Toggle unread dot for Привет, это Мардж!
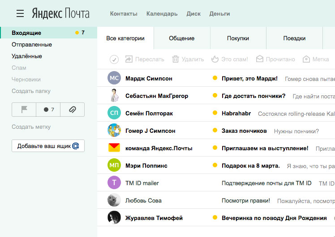 pos(215,78)
